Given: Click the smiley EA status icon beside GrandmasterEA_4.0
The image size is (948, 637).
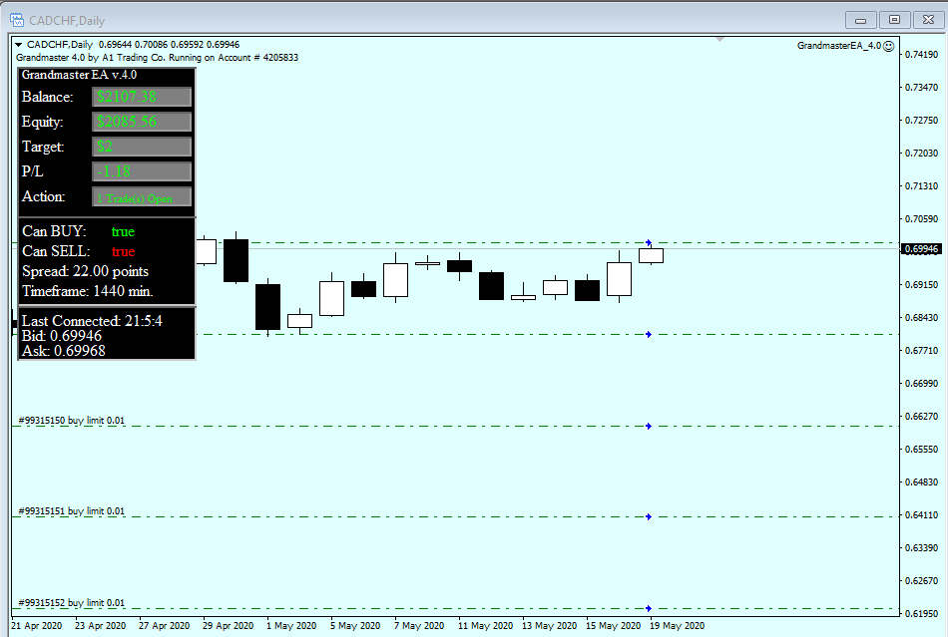Looking at the screenshot, I should [x=886, y=44].
